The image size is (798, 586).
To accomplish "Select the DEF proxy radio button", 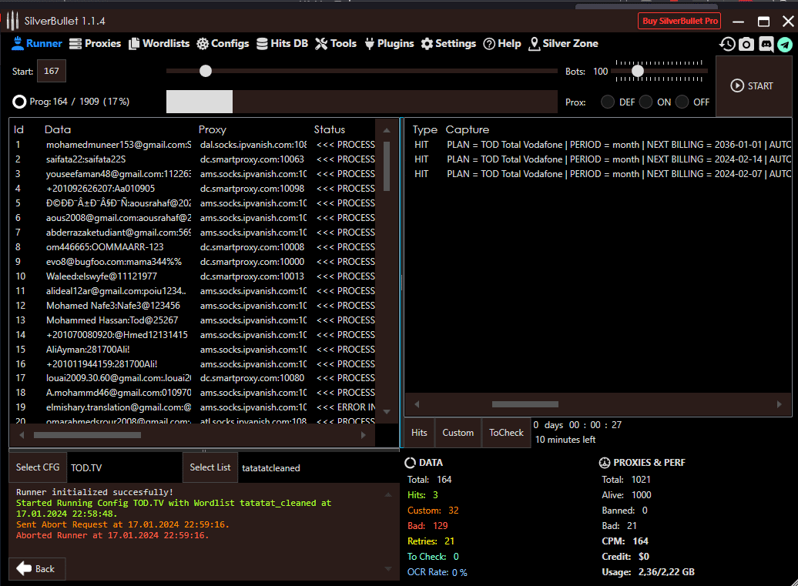I will tap(608, 102).
